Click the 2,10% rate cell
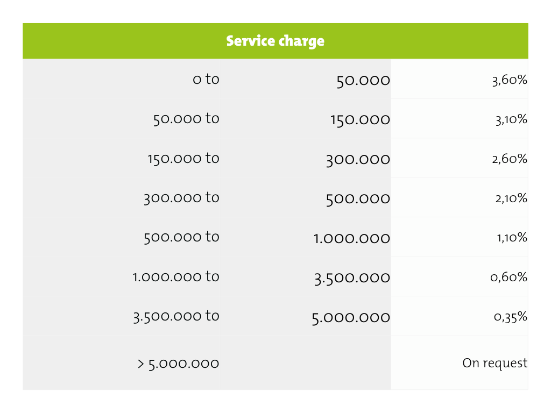Viewport: 551px width, 413px height. (511, 198)
